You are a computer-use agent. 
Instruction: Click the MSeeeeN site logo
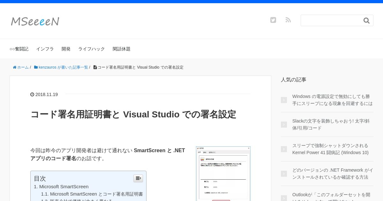[35, 21]
